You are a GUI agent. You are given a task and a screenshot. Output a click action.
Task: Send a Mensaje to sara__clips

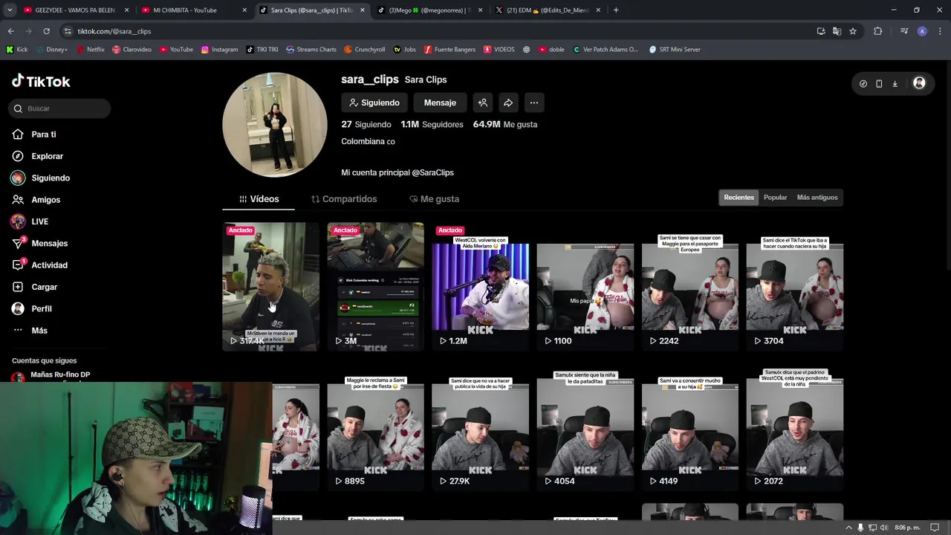tap(440, 103)
